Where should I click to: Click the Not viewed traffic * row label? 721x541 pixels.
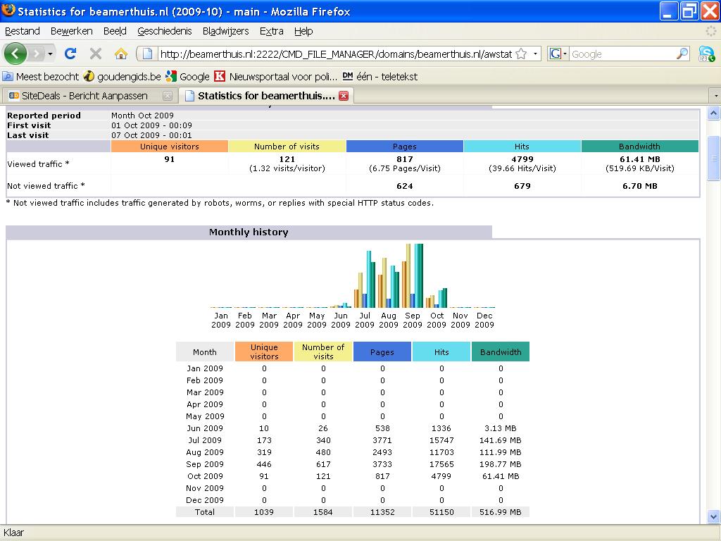tap(46, 186)
